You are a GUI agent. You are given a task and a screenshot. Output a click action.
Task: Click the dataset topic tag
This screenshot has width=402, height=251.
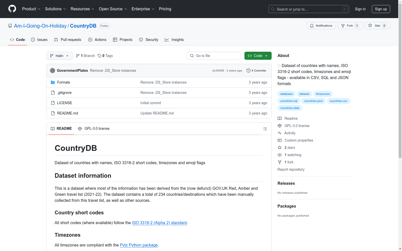304,94
